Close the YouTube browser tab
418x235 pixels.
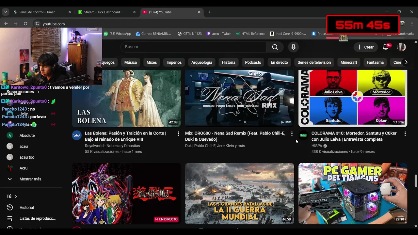[x=199, y=12]
